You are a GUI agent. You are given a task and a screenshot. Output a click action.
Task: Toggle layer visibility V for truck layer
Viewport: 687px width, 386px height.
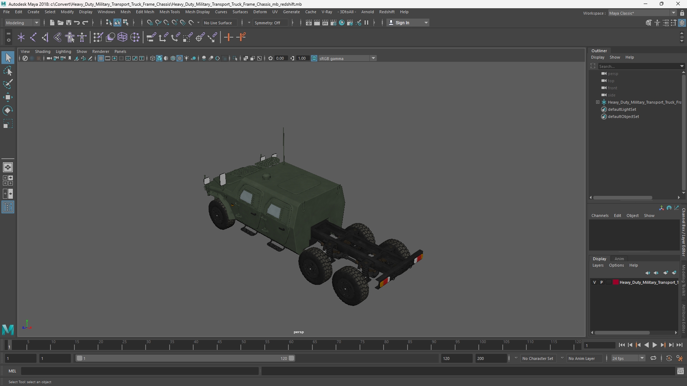(595, 282)
